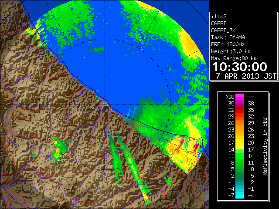Click the date '7 APR 2013 JST'

click(x=246, y=76)
